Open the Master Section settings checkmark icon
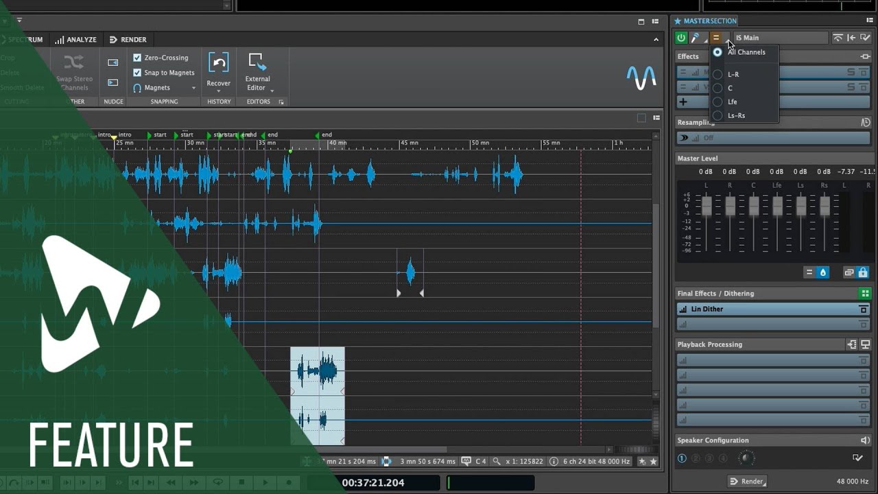This screenshot has height=494, width=878. coord(865,38)
